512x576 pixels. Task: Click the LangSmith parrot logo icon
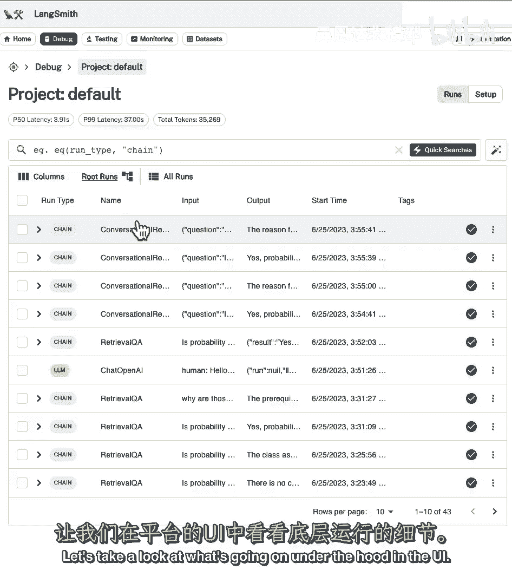pyautogui.click(x=13, y=14)
